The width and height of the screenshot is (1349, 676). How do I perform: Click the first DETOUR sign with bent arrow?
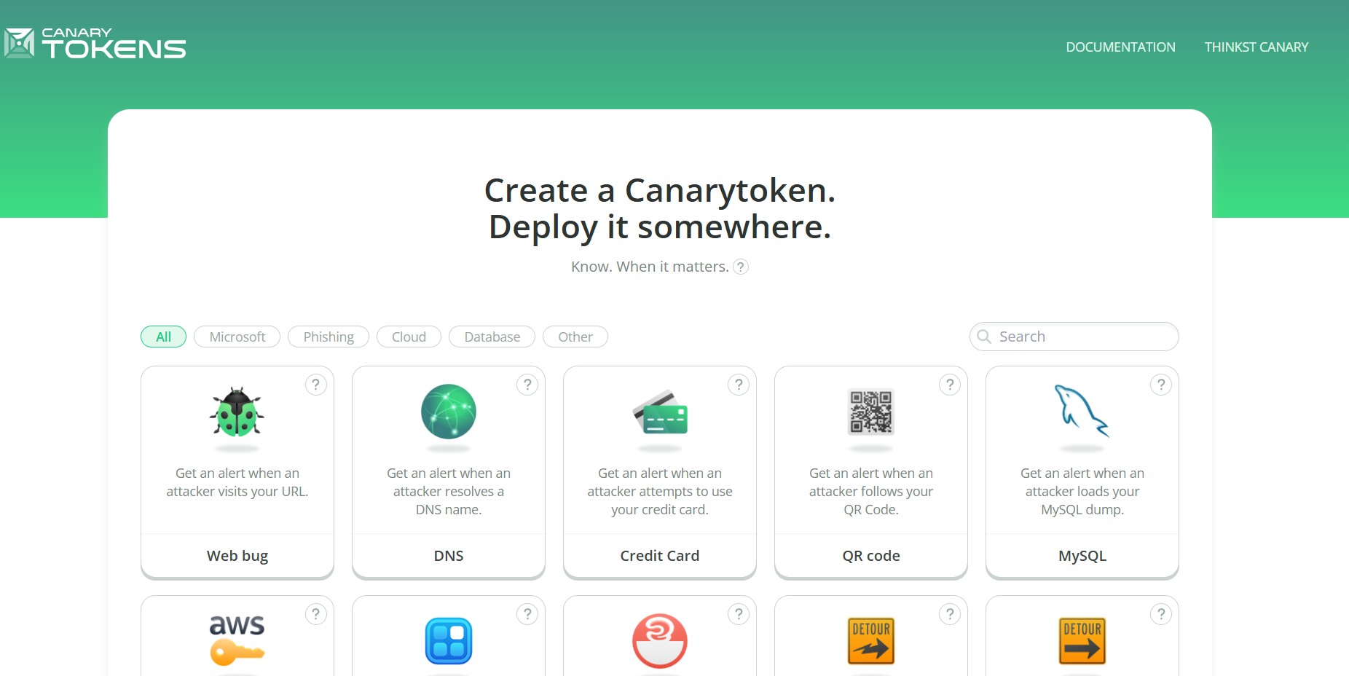[x=871, y=641]
